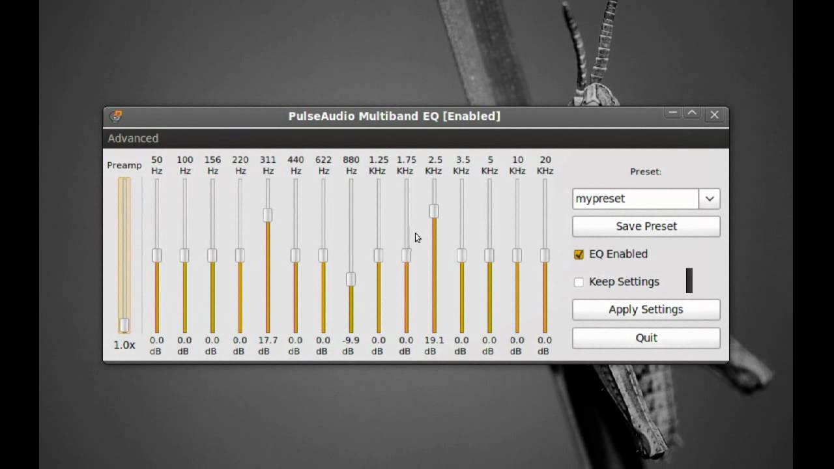Click the 20 KHz band slider handle

pyautogui.click(x=544, y=255)
